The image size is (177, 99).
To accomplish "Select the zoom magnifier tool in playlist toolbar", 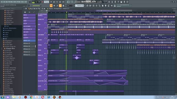I will point(43,9).
